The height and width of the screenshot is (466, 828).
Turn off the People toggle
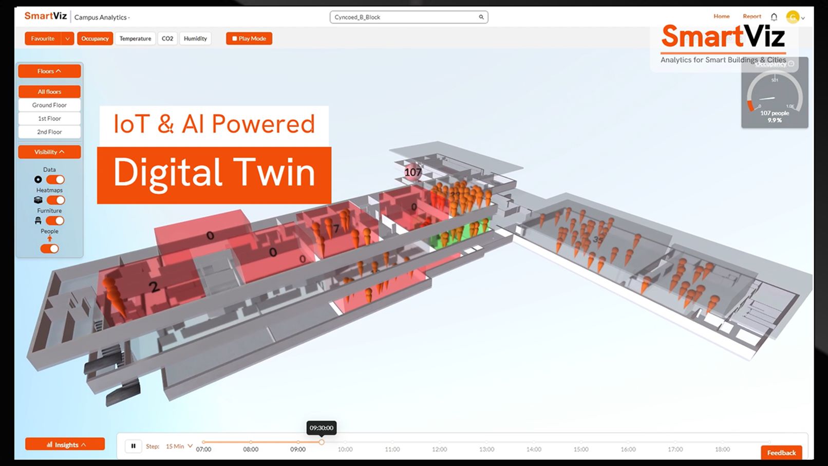49,249
